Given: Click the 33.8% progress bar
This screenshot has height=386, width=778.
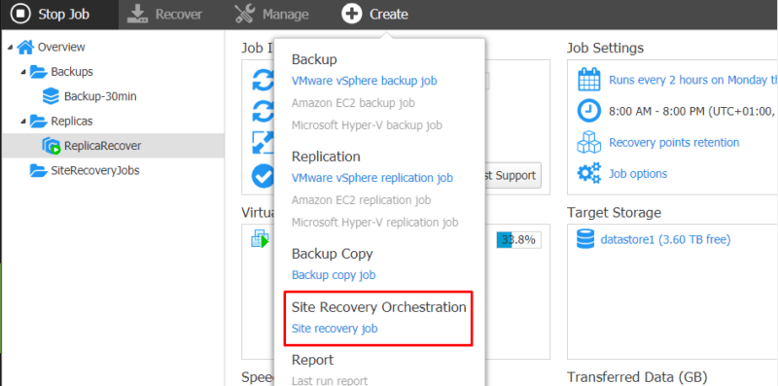Looking at the screenshot, I should click(x=519, y=240).
